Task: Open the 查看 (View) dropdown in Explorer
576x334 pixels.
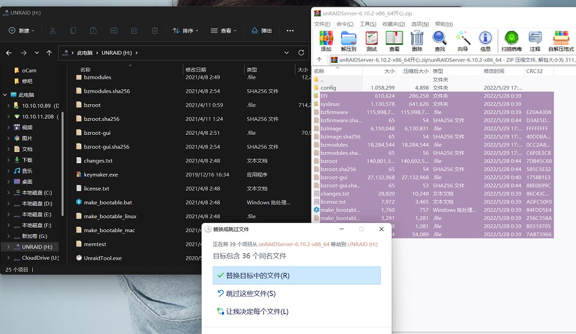Action: click(223, 31)
